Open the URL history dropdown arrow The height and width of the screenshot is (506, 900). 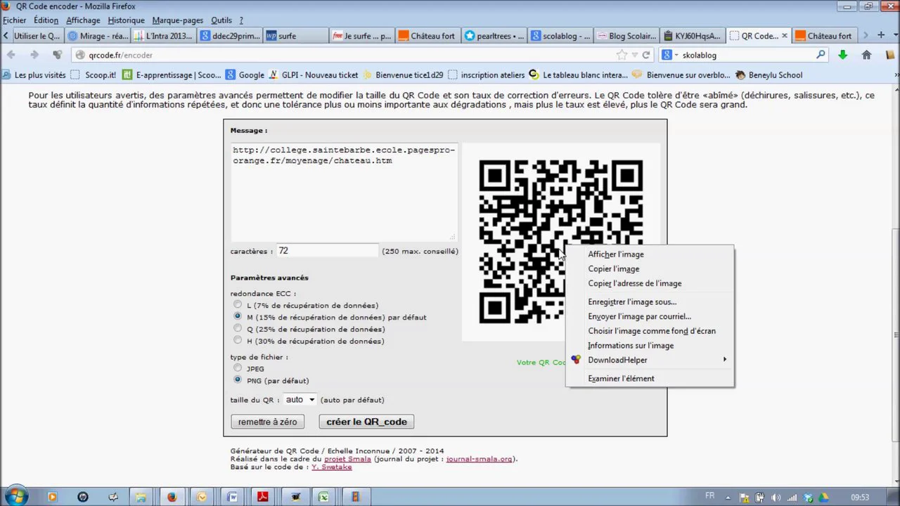click(635, 55)
